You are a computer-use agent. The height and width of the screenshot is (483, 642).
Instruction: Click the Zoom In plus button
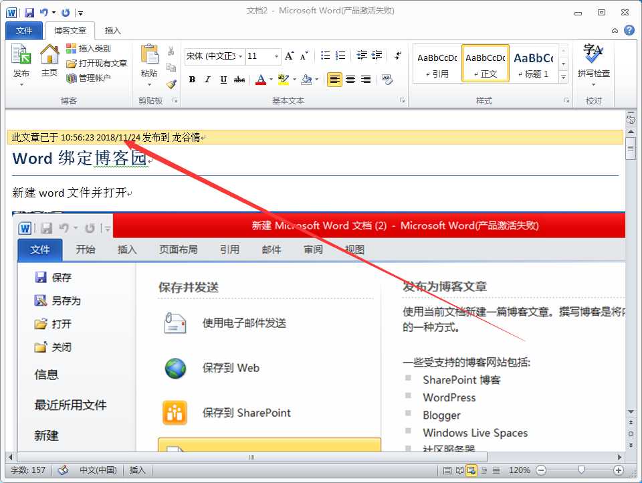click(x=619, y=470)
